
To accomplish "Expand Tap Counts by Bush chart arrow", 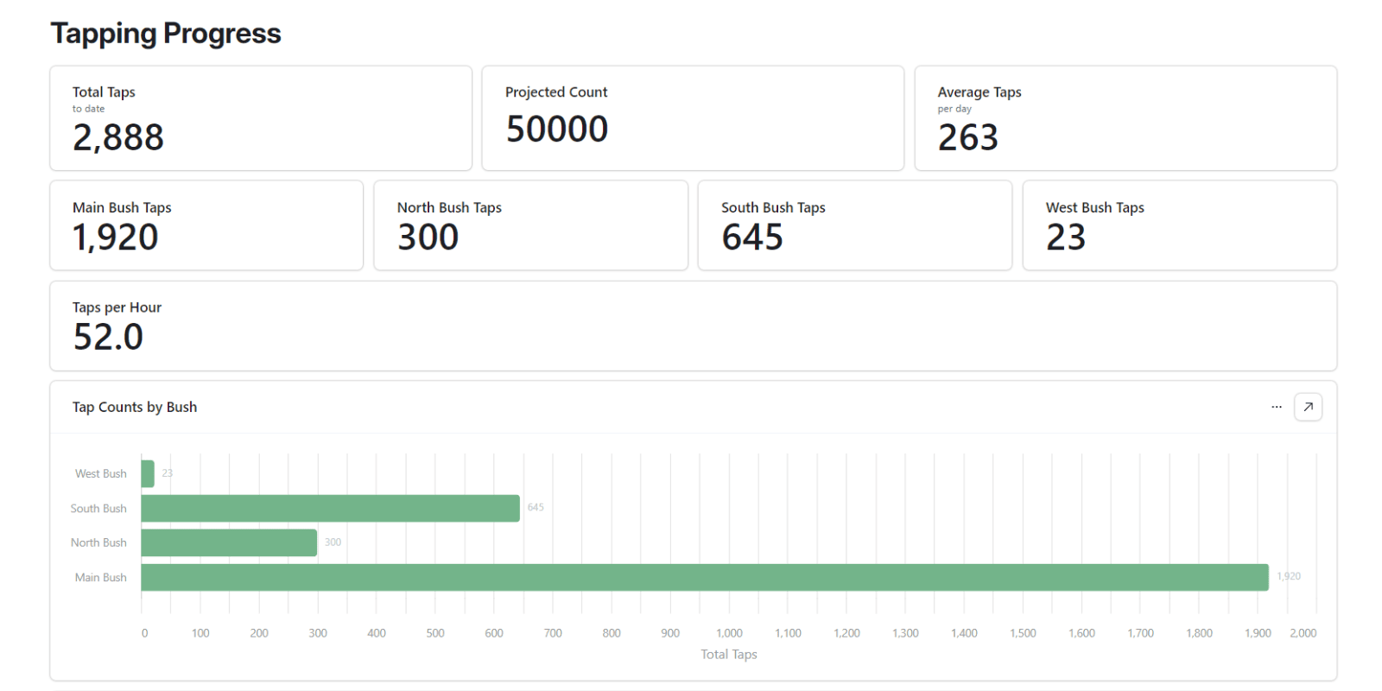I will [x=1308, y=407].
